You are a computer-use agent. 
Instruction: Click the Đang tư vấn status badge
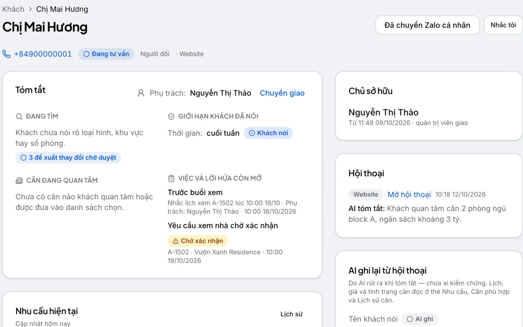[106, 54]
